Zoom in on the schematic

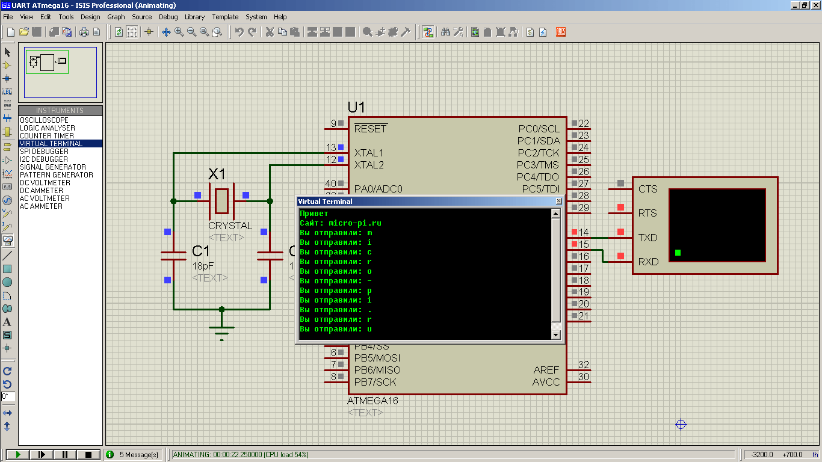[x=179, y=32]
